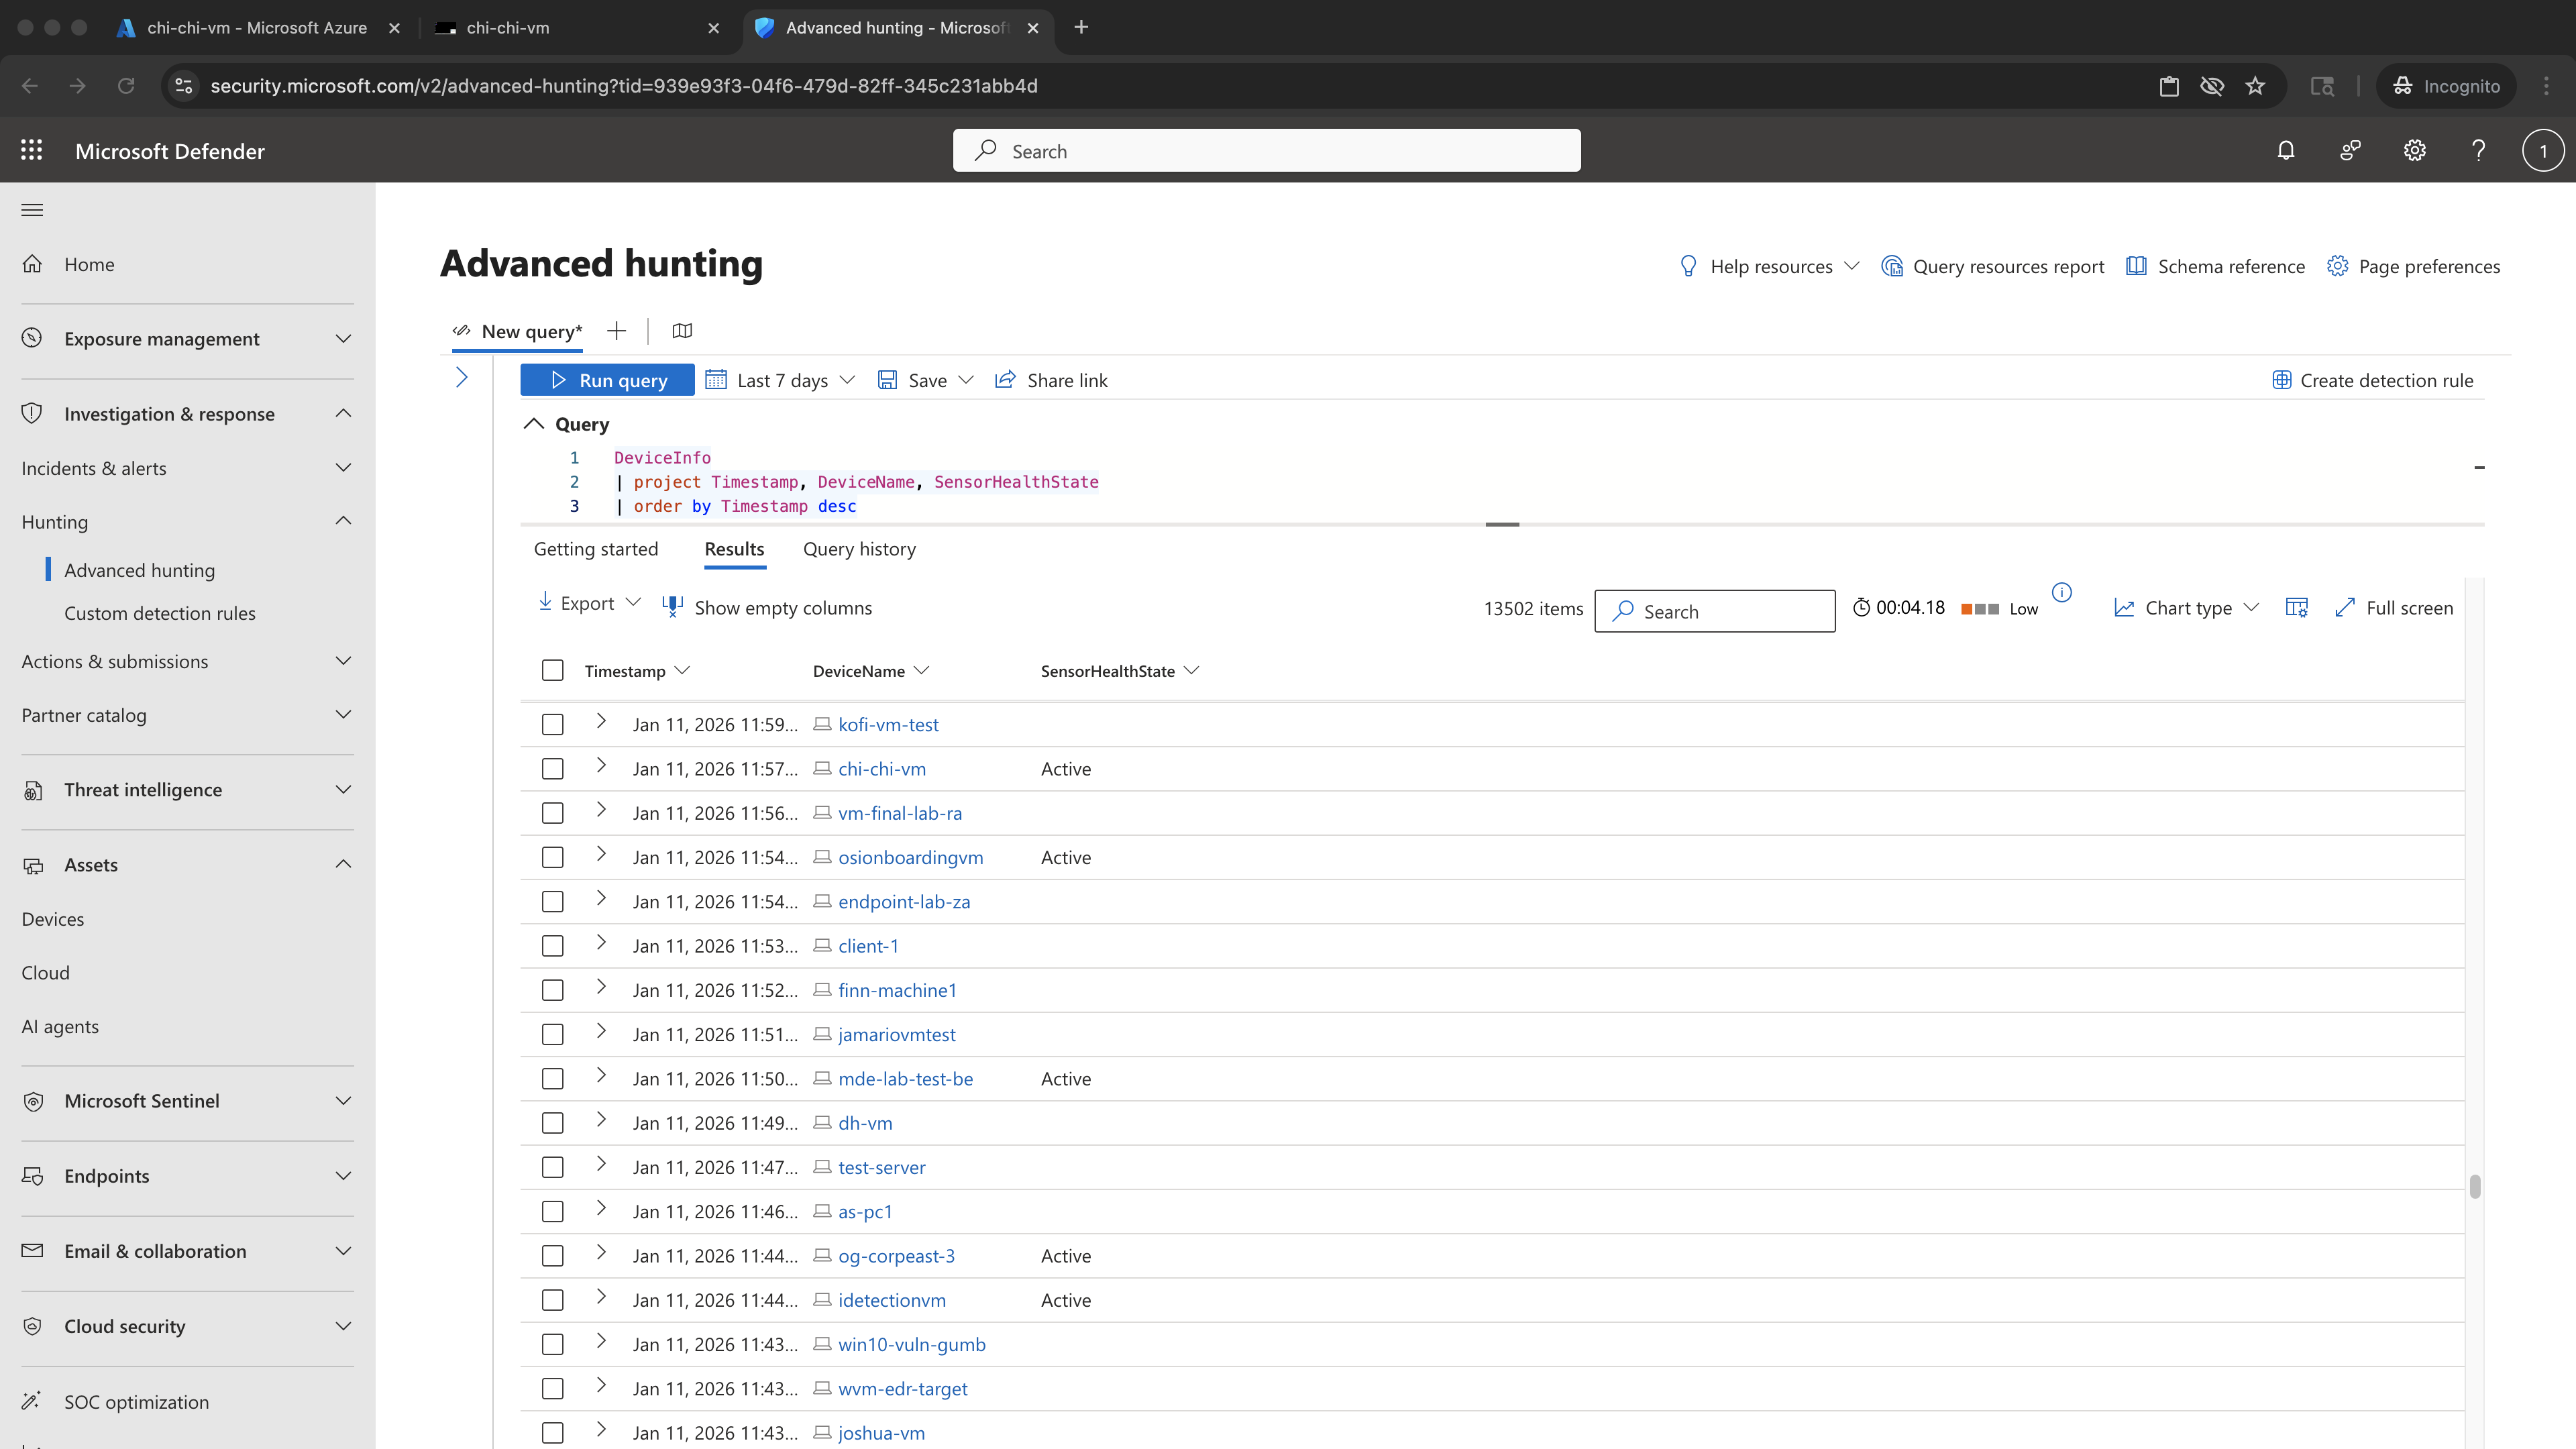Click the info icon beside Low usage

(x=2062, y=593)
